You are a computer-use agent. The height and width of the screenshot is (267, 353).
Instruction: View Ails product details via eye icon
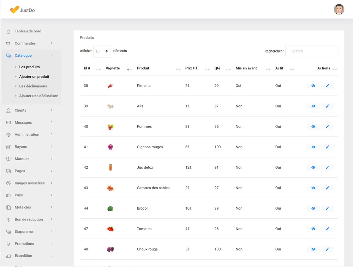(x=313, y=106)
